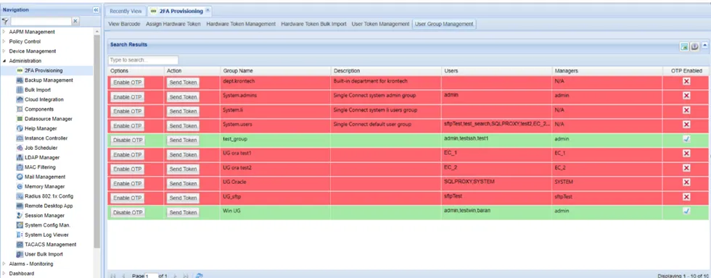The image size is (711, 278).
Task: Click the Datasource Manager icon
Action: 20,119
